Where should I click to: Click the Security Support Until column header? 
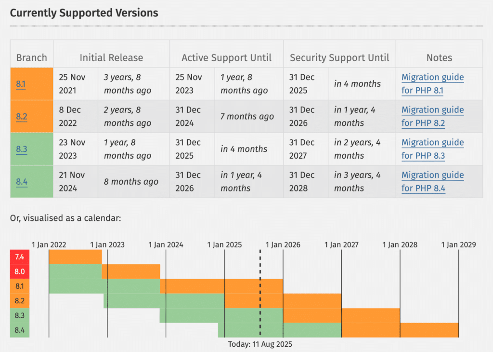click(x=339, y=57)
